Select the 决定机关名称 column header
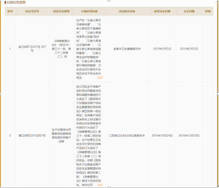This screenshot has height=188, width=219. coord(127,11)
